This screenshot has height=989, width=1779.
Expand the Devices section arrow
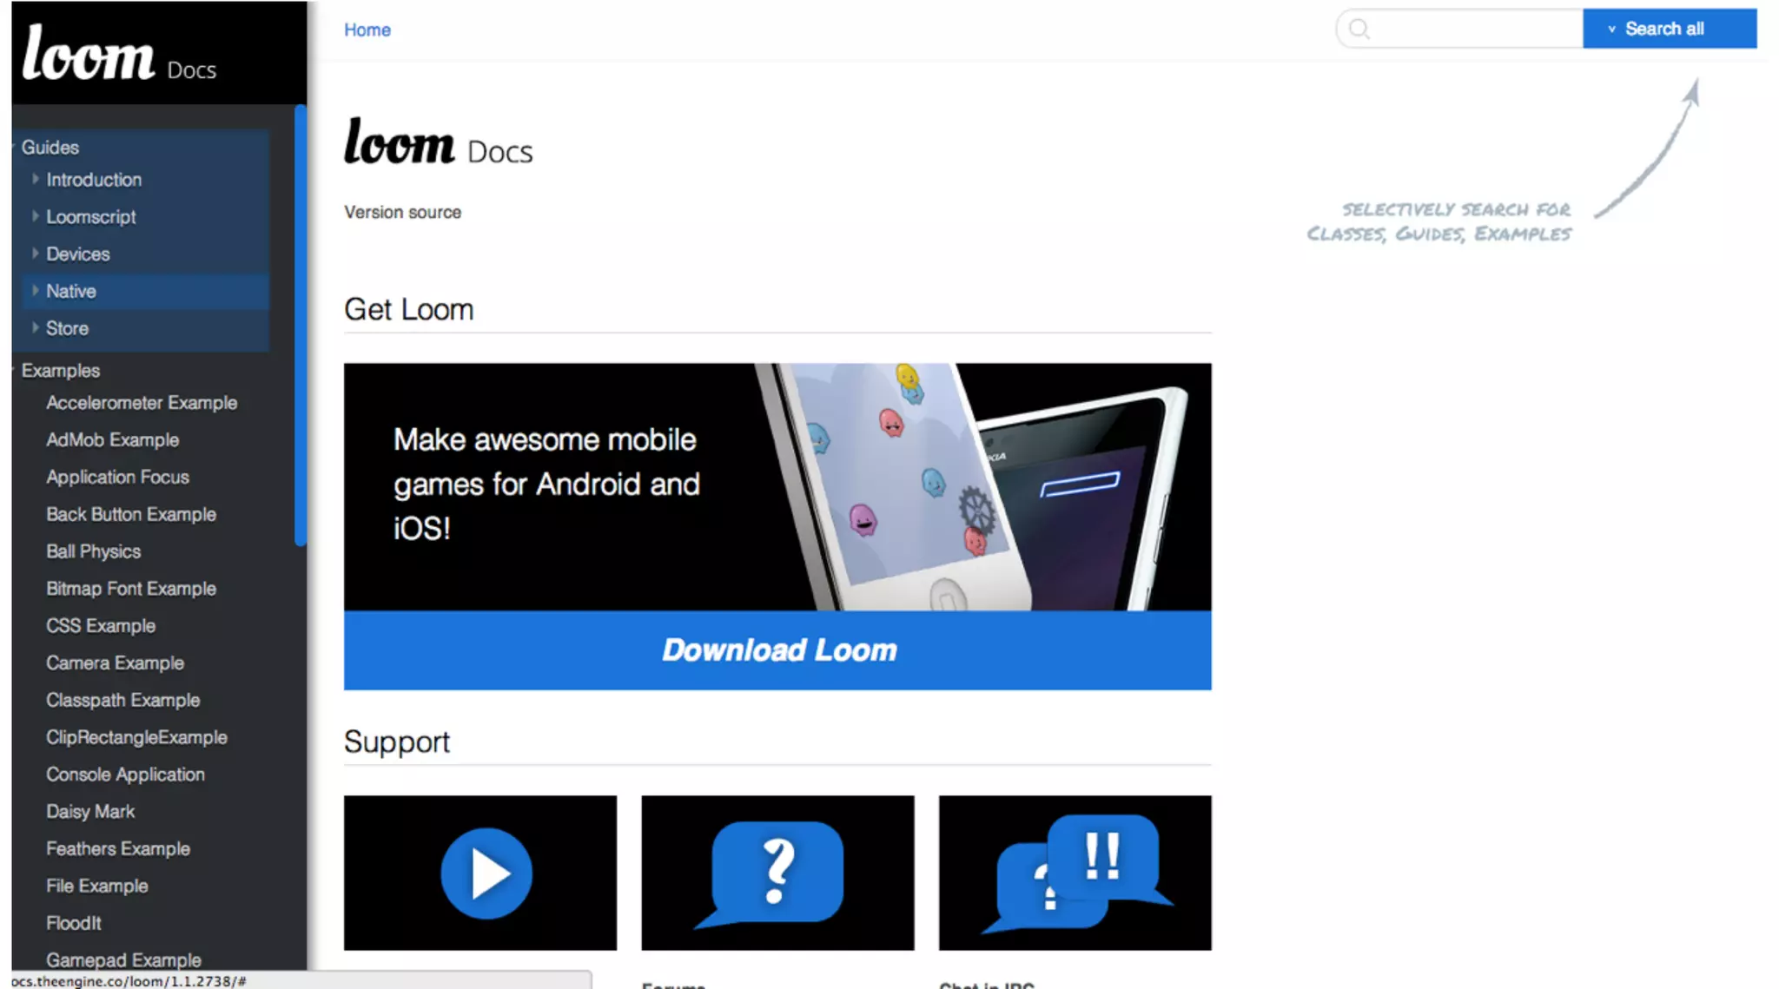36,254
